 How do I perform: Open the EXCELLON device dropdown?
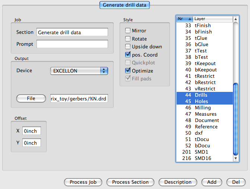tap(79, 71)
